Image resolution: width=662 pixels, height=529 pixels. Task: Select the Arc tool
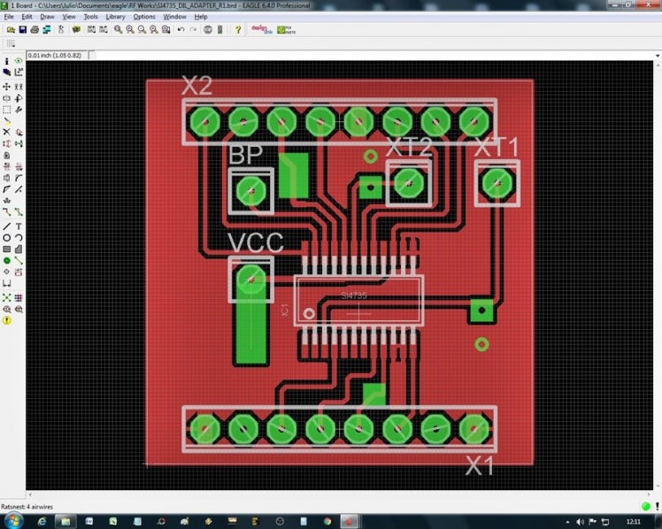(x=19, y=238)
